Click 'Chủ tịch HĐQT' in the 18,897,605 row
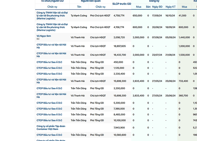Viewport: 197px width, 141px height. point(98,46)
